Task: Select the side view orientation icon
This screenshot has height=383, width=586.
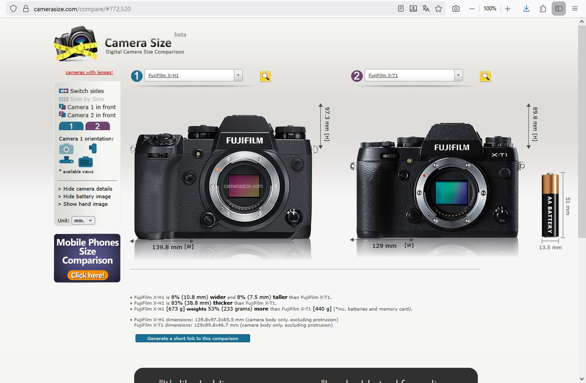Action: click(x=93, y=148)
